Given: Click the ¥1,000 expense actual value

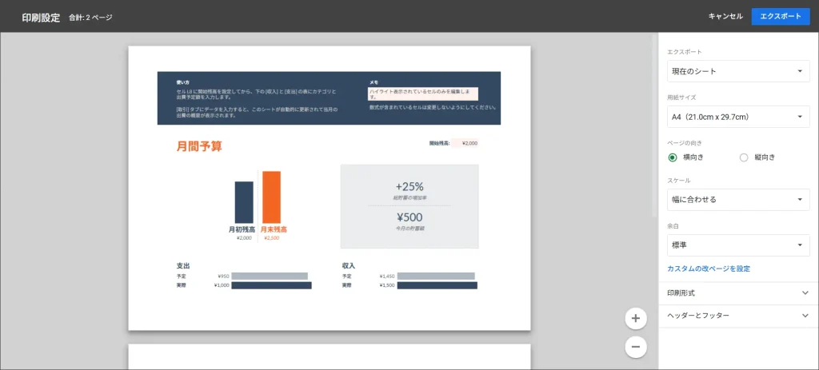Looking at the screenshot, I should pyautogui.click(x=222, y=285).
